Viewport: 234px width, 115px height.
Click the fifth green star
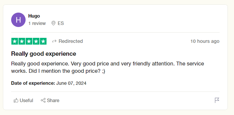pyautogui.click(x=43, y=41)
